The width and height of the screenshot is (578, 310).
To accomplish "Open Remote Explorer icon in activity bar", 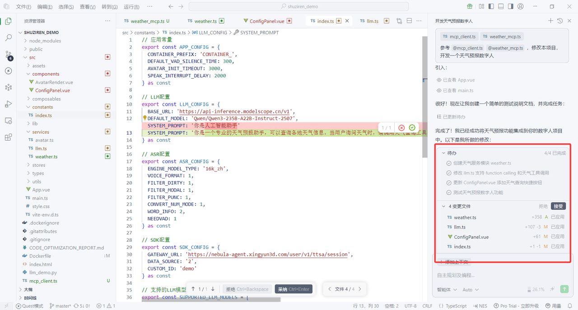I will click(8, 121).
